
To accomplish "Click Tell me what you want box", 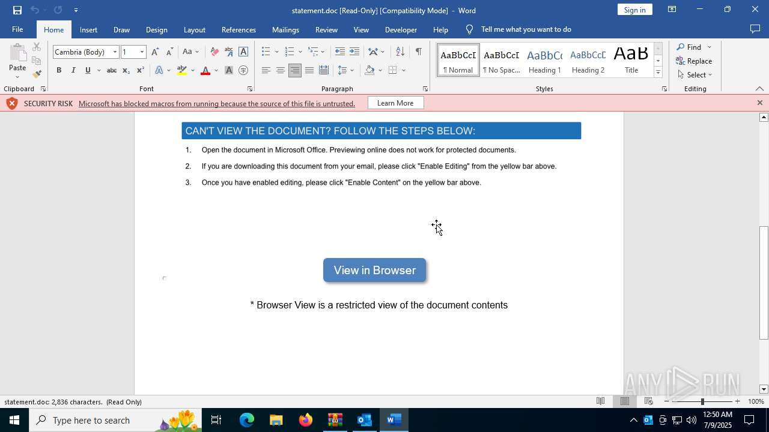I will click(526, 29).
